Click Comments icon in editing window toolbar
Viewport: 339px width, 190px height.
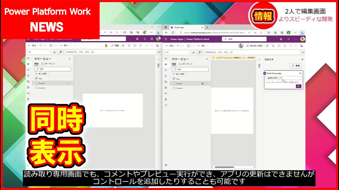[x=135, y=46]
